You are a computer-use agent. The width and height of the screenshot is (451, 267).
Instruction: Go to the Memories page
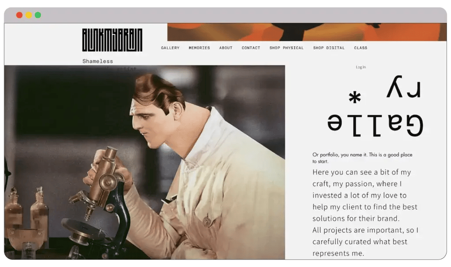tap(199, 48)
